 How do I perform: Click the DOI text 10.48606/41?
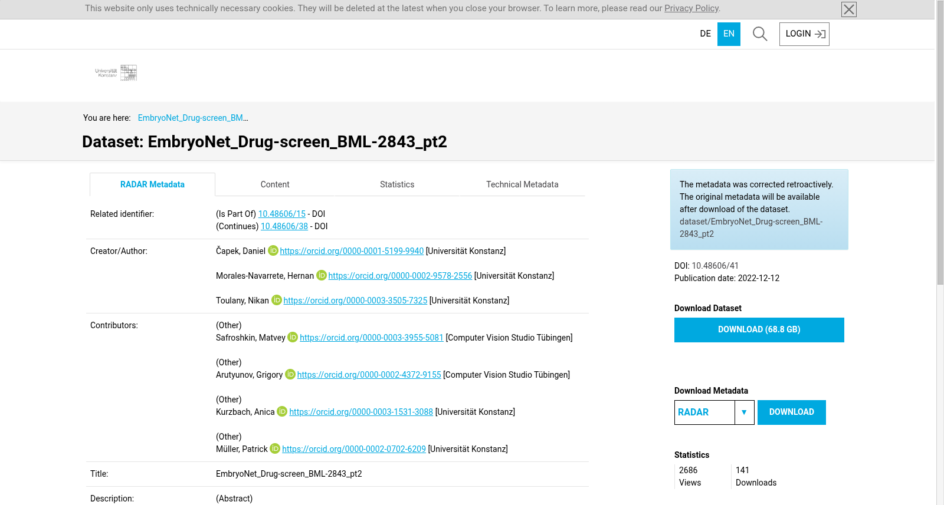[x=715, y=266]
